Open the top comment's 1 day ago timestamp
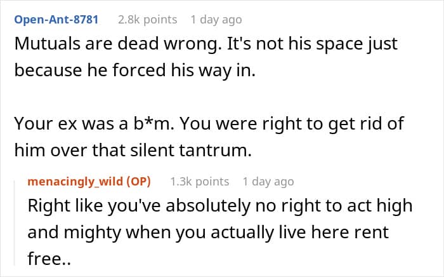This screenshot has height=277, width=444. click(216, 20)
